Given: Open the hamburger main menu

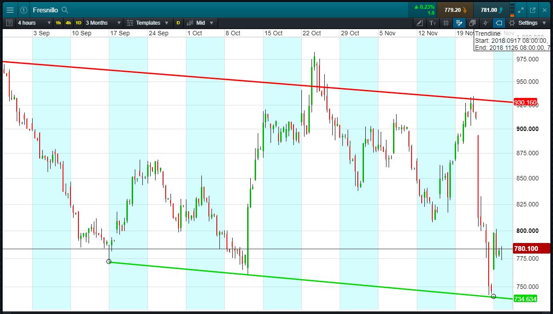Looking at the screenshot, I should pos(10,10).
